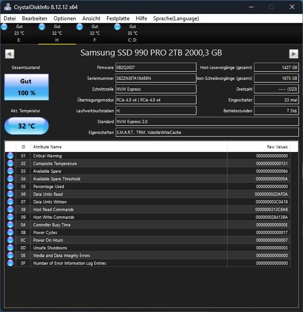Screen dimensions: 303x312
Task: Click raw value 0000000000000E
Action: (x=272, y=225)
